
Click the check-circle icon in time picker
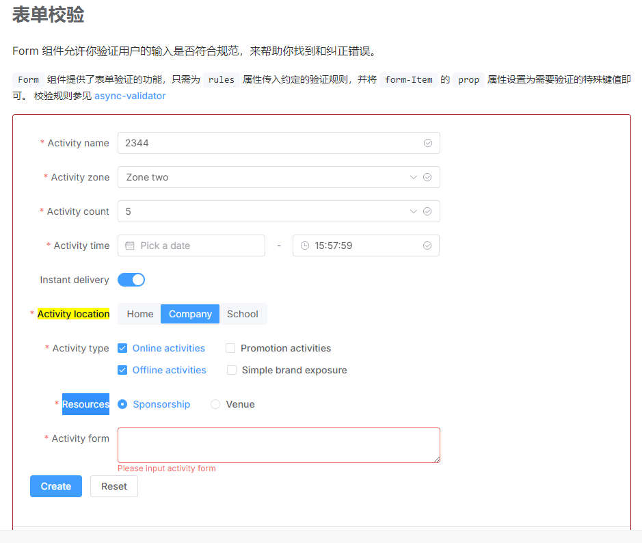point(427,246)
